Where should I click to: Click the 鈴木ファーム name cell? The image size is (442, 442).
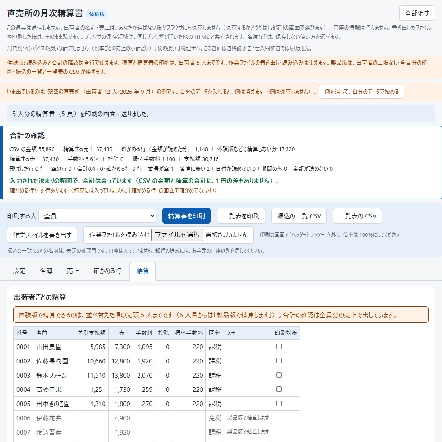click(54, 375)
